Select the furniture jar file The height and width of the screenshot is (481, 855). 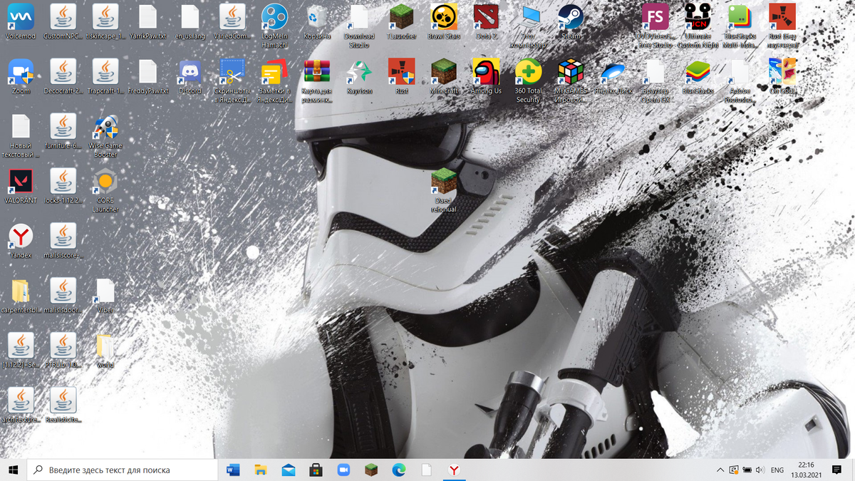click(63, 131)
